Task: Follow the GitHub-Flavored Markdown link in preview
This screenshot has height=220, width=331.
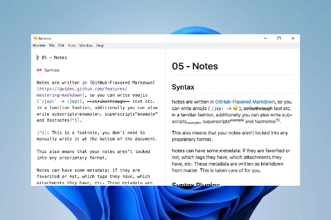Action: (x=245, y=102)
